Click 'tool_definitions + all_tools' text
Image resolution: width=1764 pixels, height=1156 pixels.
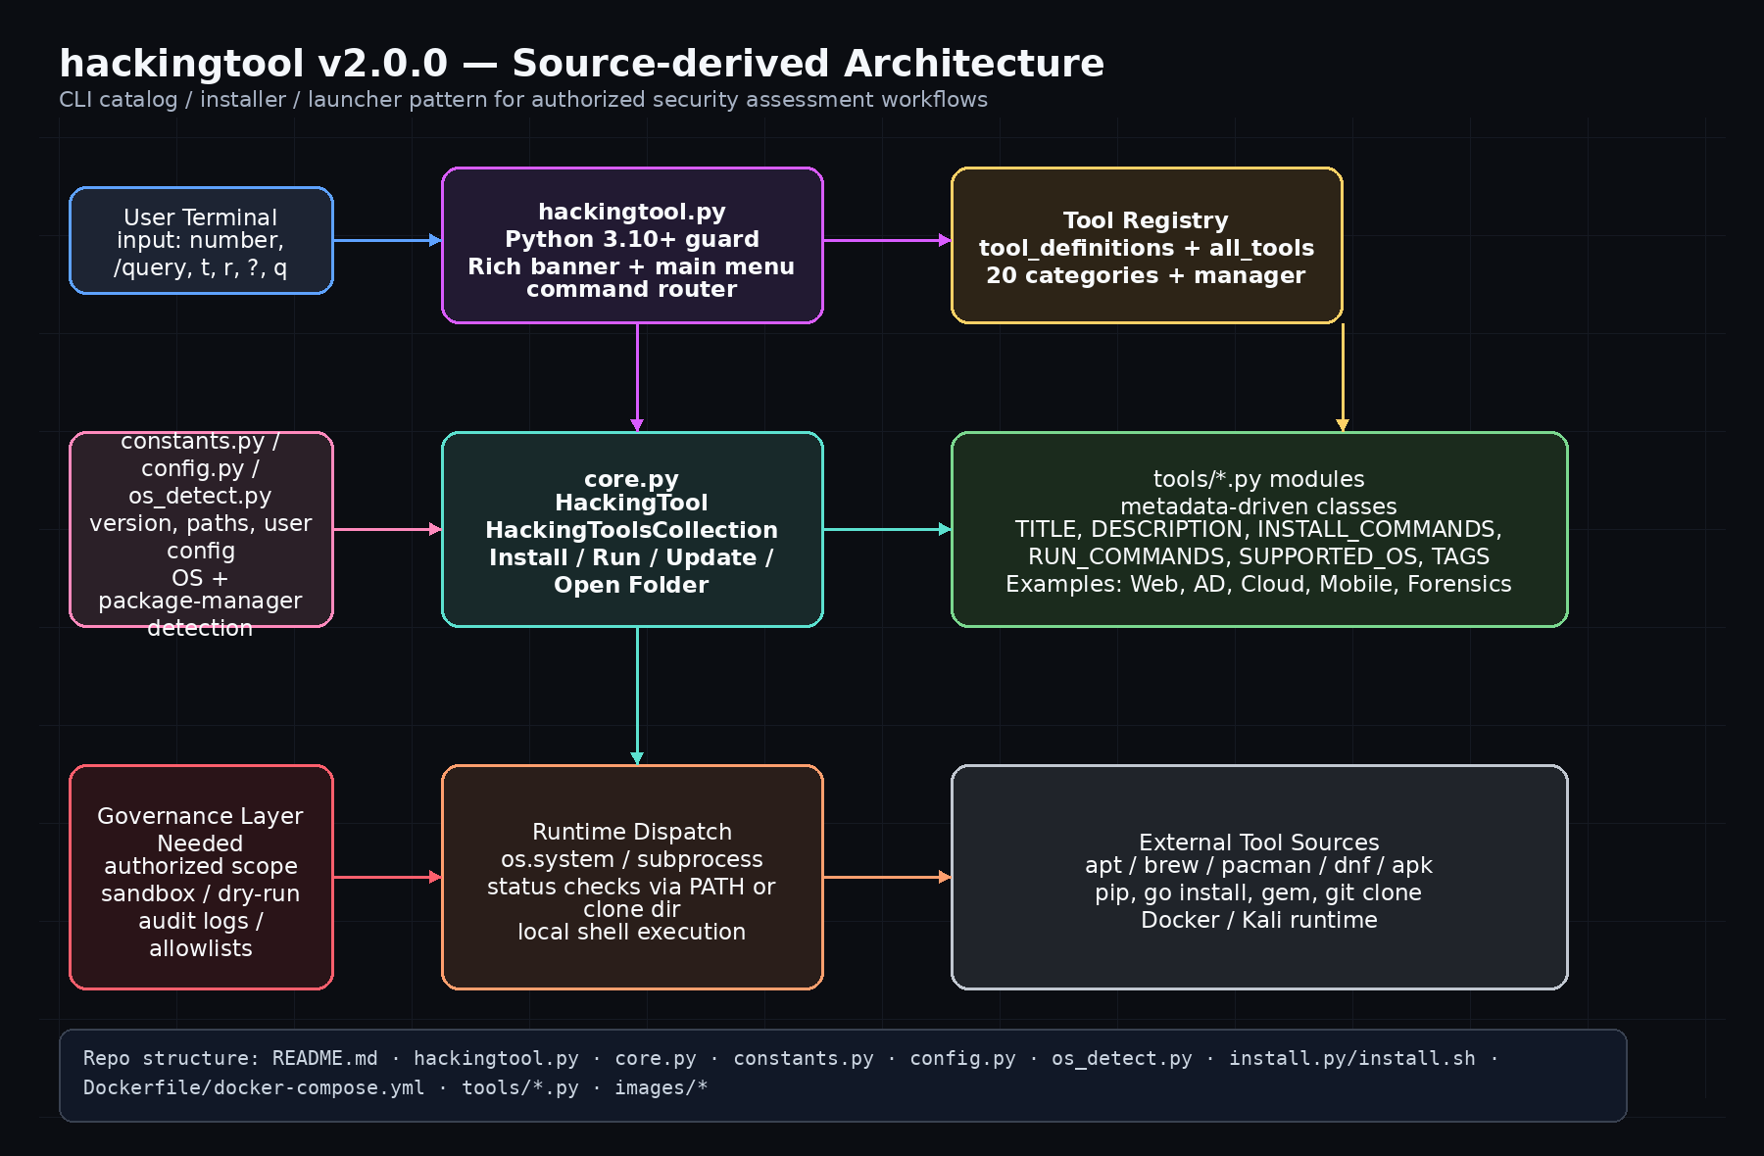click(x=1147, y=248)
